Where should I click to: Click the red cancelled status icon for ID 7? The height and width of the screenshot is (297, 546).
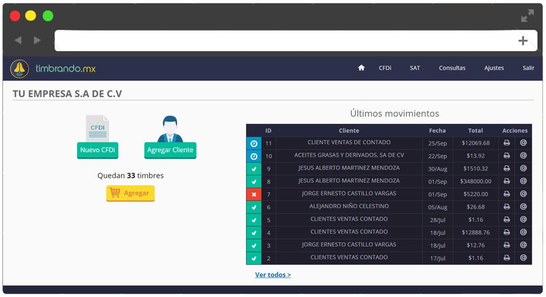tap(254, 194)
